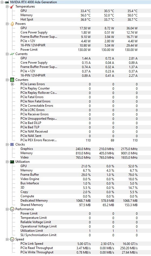
Task: Collapse the Counters section
Action: [7, 80]
